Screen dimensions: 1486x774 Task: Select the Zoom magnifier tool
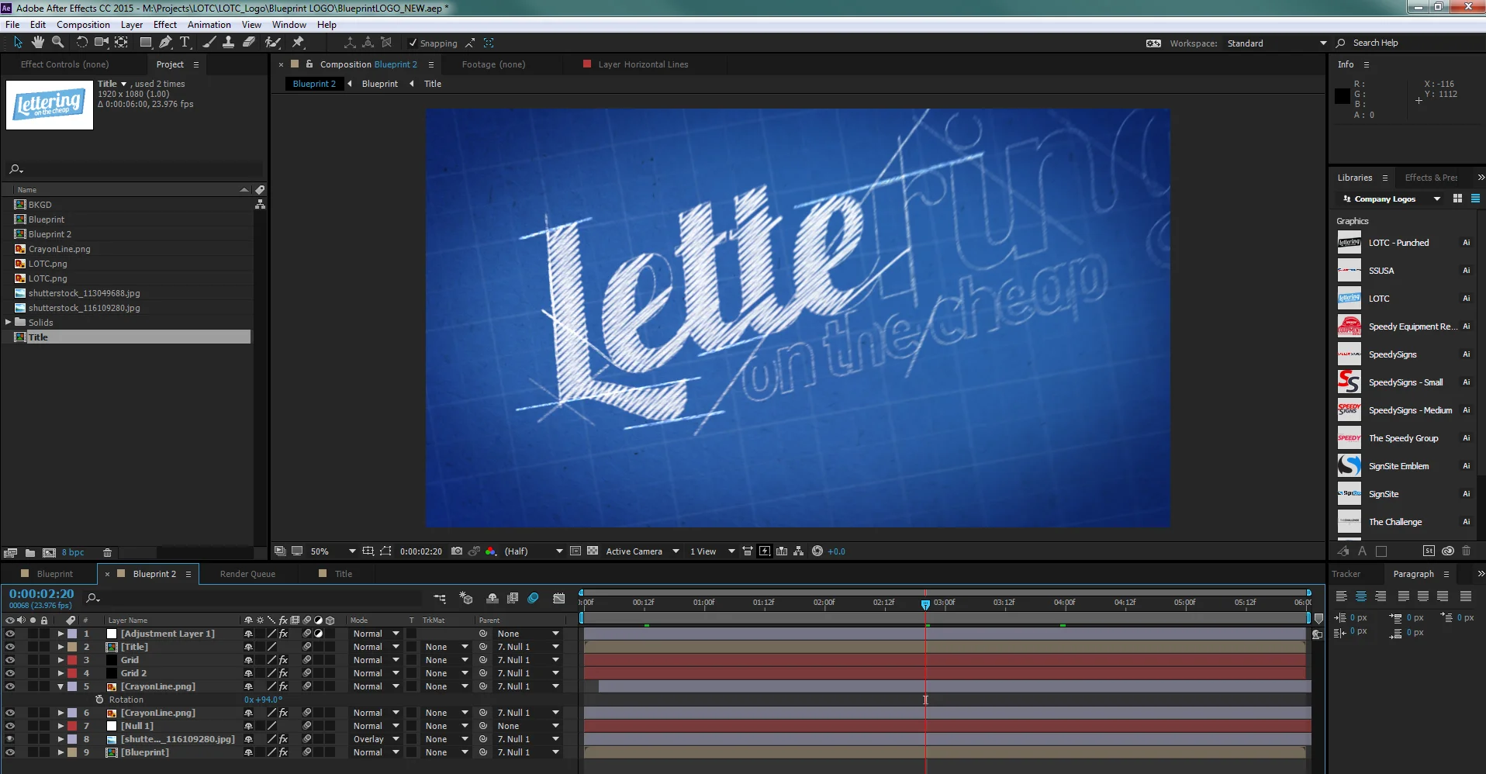pos(57,43)
